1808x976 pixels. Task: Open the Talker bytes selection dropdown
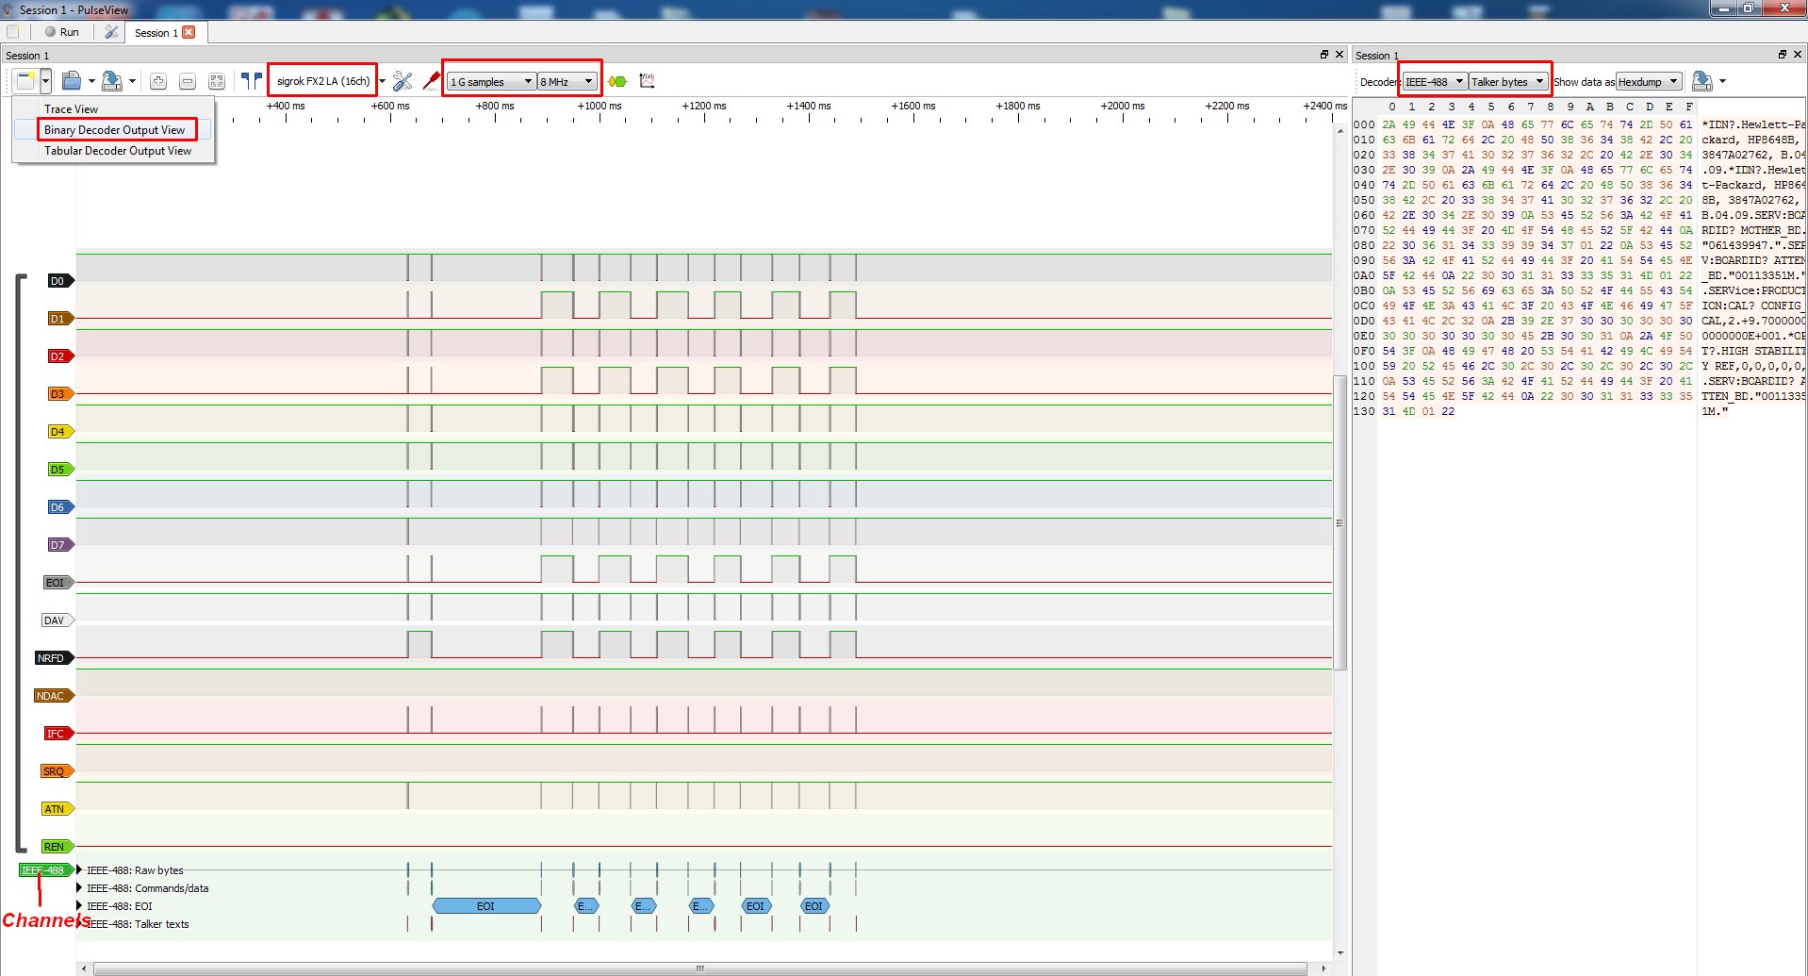1508,82
